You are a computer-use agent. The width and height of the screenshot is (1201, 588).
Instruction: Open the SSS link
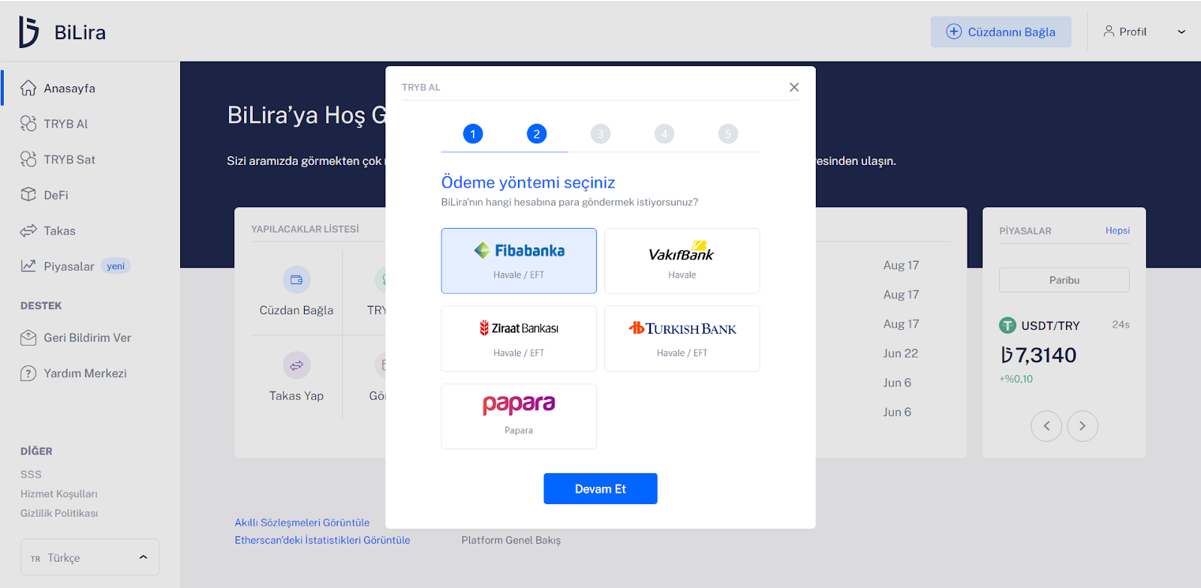tap(31, 474)
